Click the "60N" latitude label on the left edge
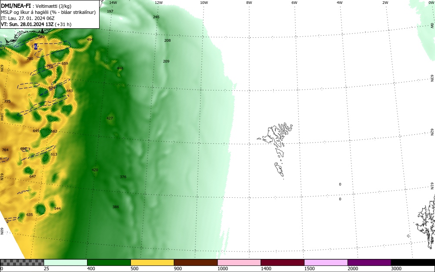Screen dimensions: 435x272 pos(2,231)
